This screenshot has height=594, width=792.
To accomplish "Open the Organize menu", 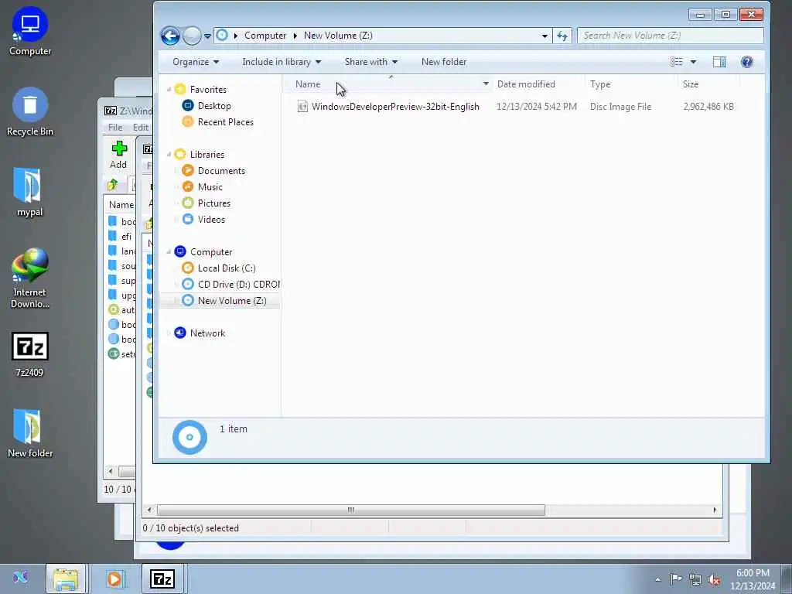I will [196, 62].
